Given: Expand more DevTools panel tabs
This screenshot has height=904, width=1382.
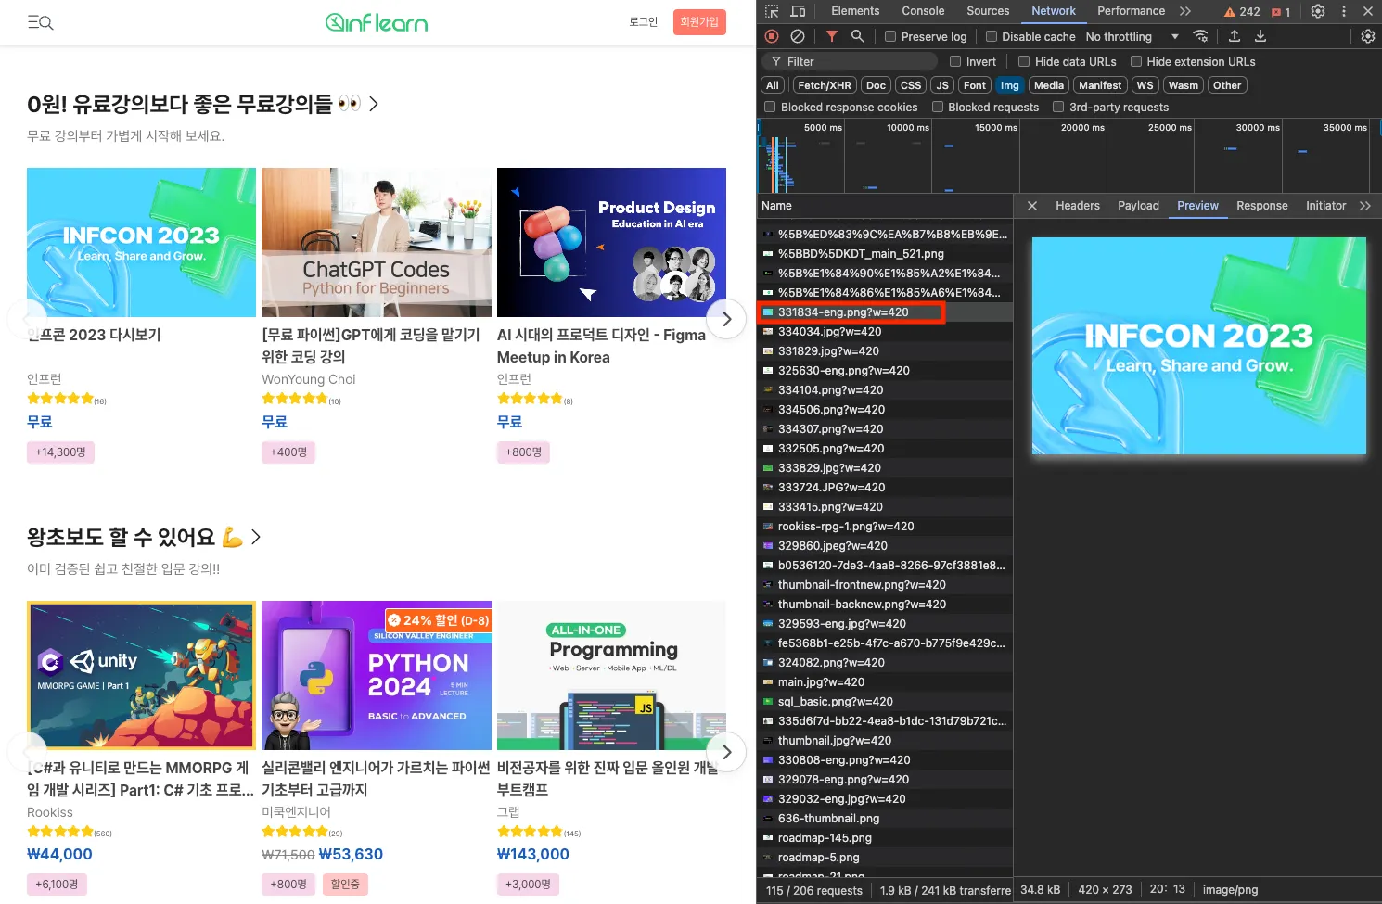Looking at the screenshot, I should tap(1185, 11).
